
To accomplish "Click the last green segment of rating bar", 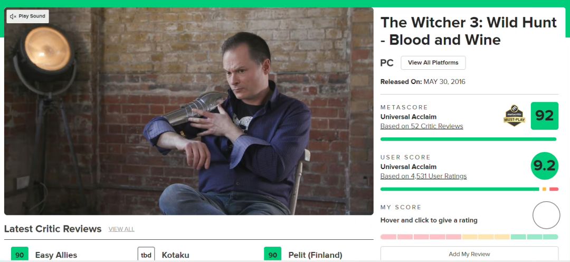I will click(x=550, y=237).
